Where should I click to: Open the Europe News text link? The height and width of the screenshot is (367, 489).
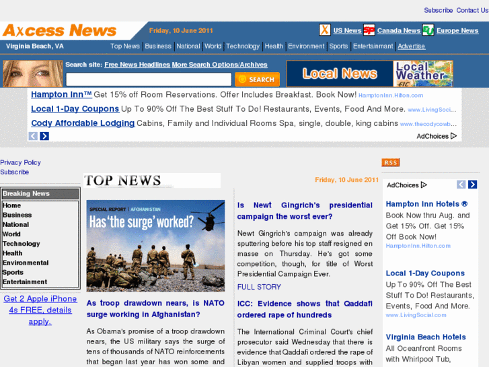point(457,30)
